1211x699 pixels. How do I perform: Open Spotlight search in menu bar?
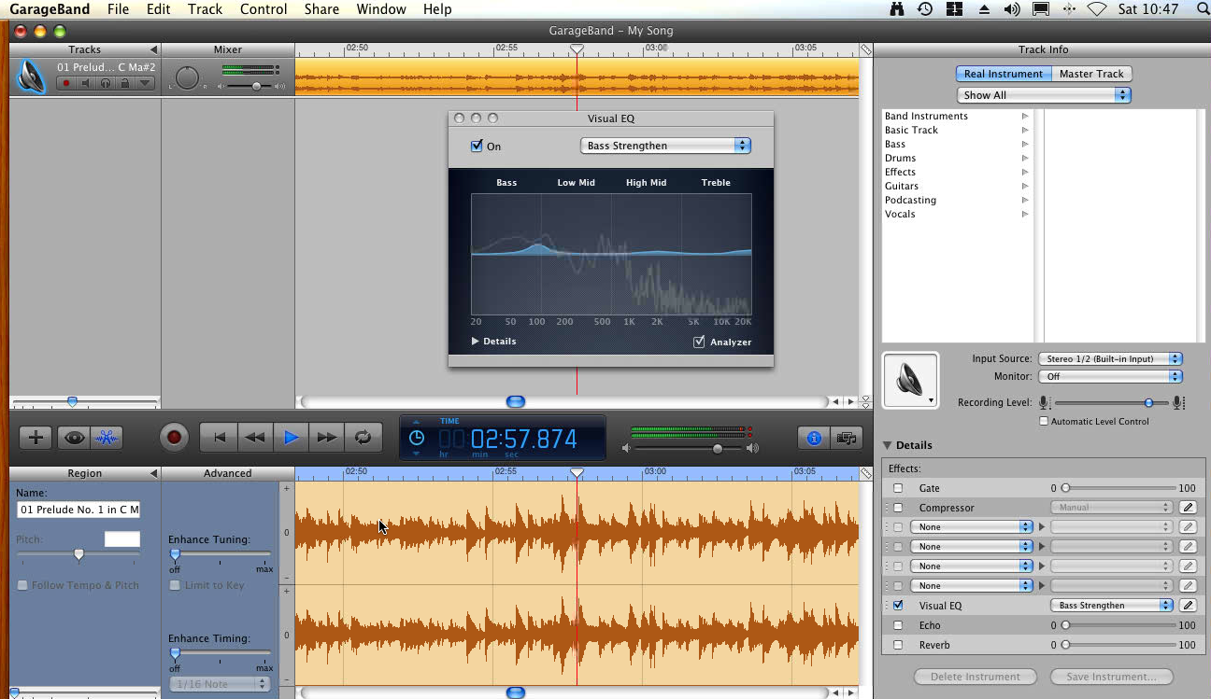[1202, 9]
